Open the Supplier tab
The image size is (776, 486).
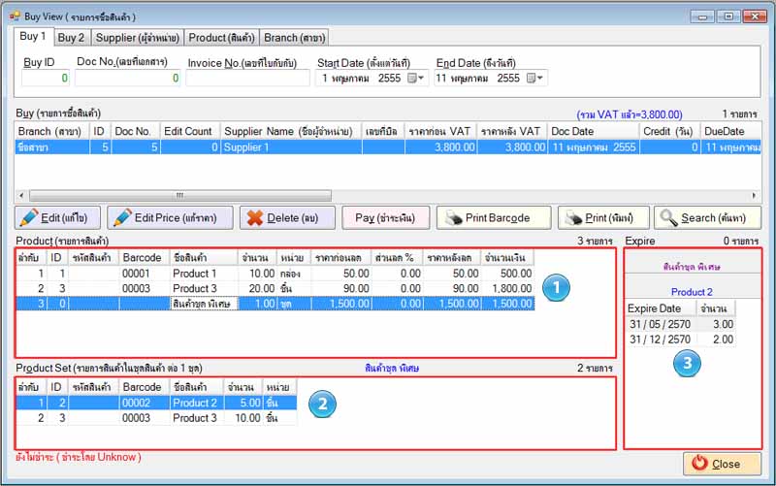coord(137,38)
